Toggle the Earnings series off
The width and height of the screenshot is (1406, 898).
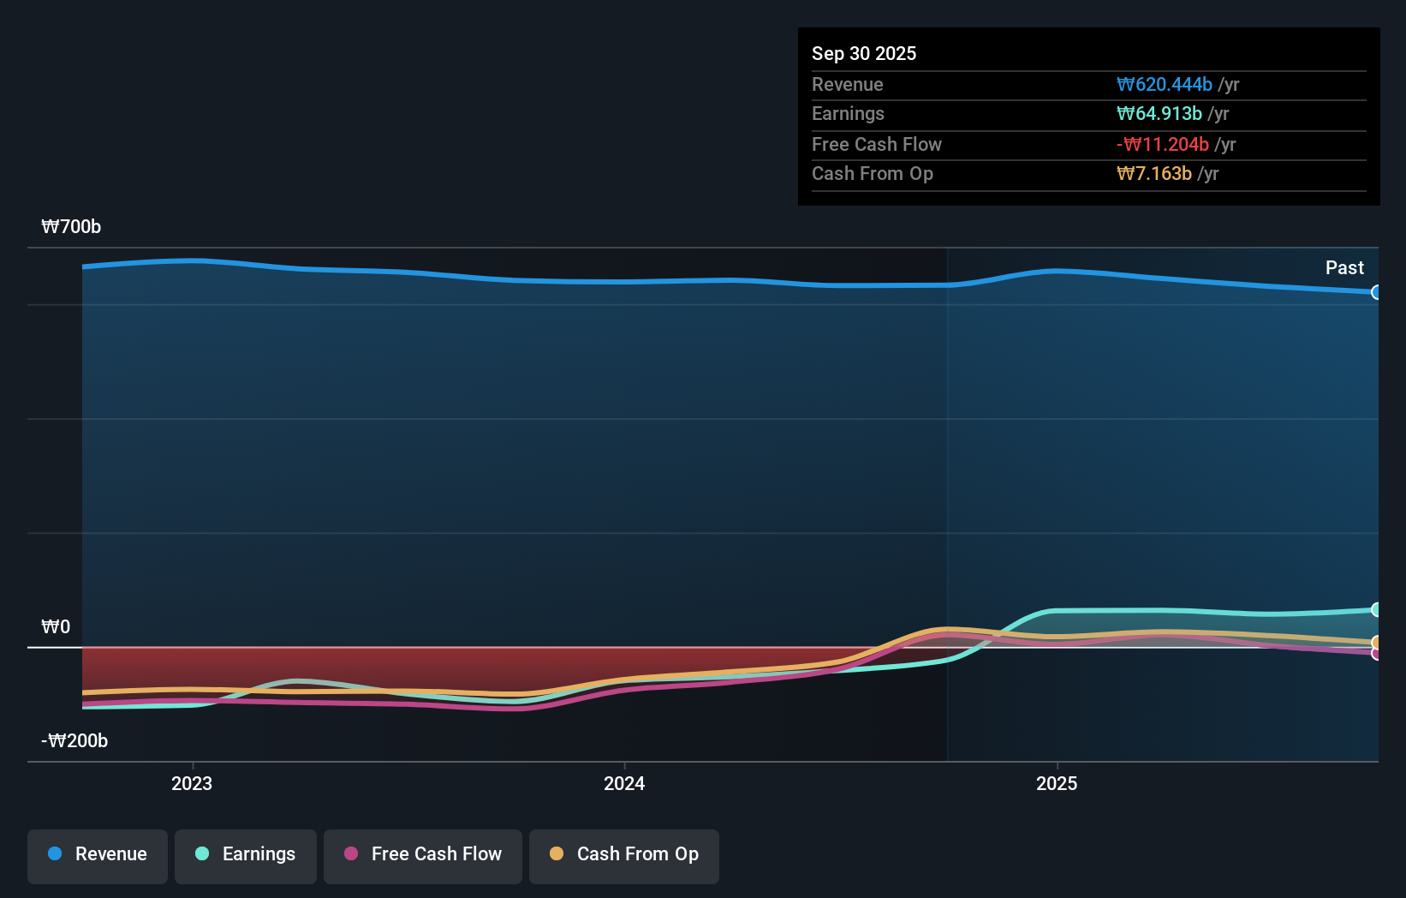245,854
